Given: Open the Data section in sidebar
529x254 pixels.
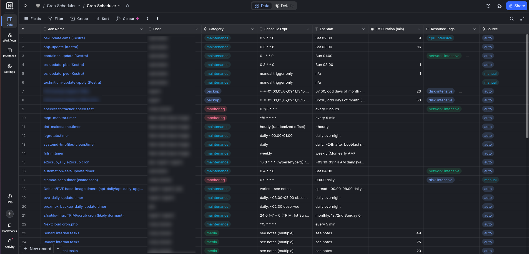Looking at the screenshot, I should point(9,21).
